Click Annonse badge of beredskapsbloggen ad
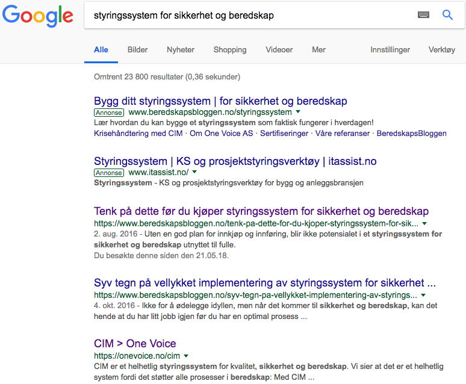Image resolution: width=466 pixels, height=384 pixels. click(109, 113)
